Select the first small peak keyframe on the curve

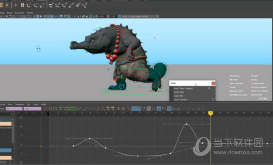tap(90, 139)
